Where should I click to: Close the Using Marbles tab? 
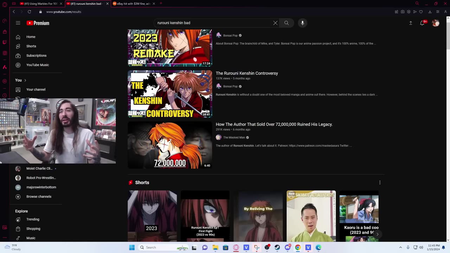tap(61, 4)
